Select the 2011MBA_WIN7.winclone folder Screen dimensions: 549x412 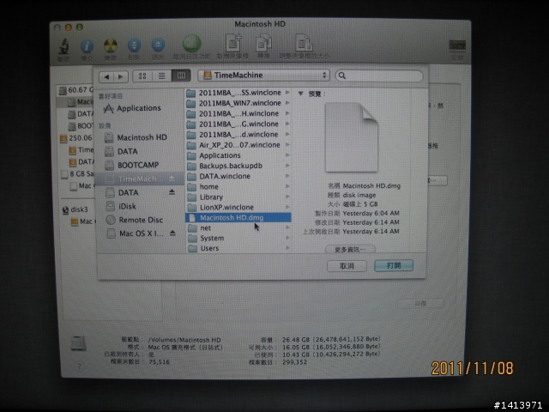(x=238, y=103)
